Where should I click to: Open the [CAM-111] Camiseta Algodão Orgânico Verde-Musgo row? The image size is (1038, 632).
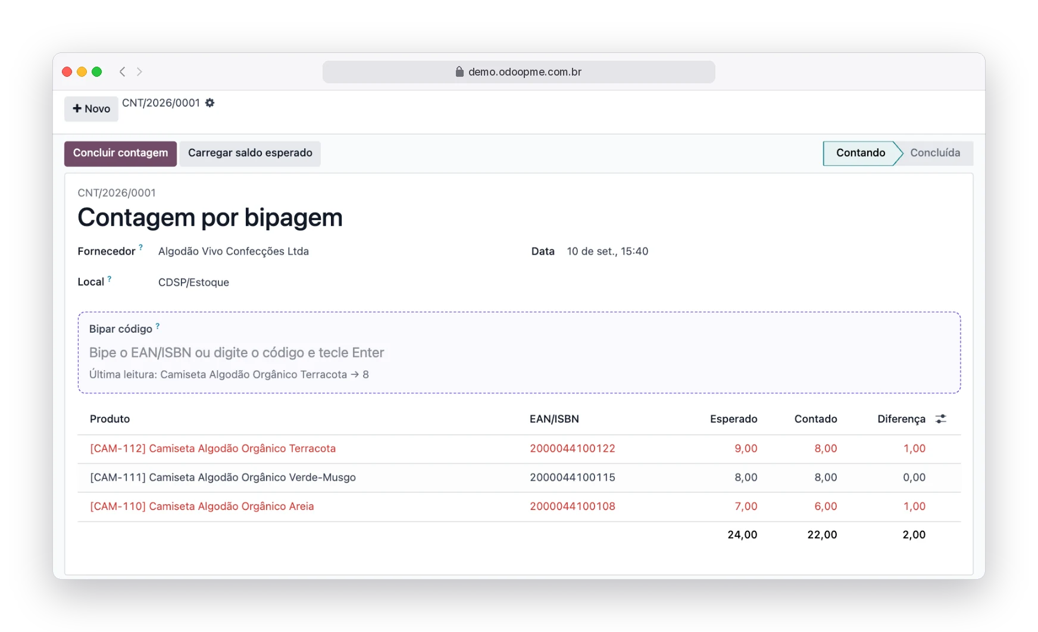point(519,477)
